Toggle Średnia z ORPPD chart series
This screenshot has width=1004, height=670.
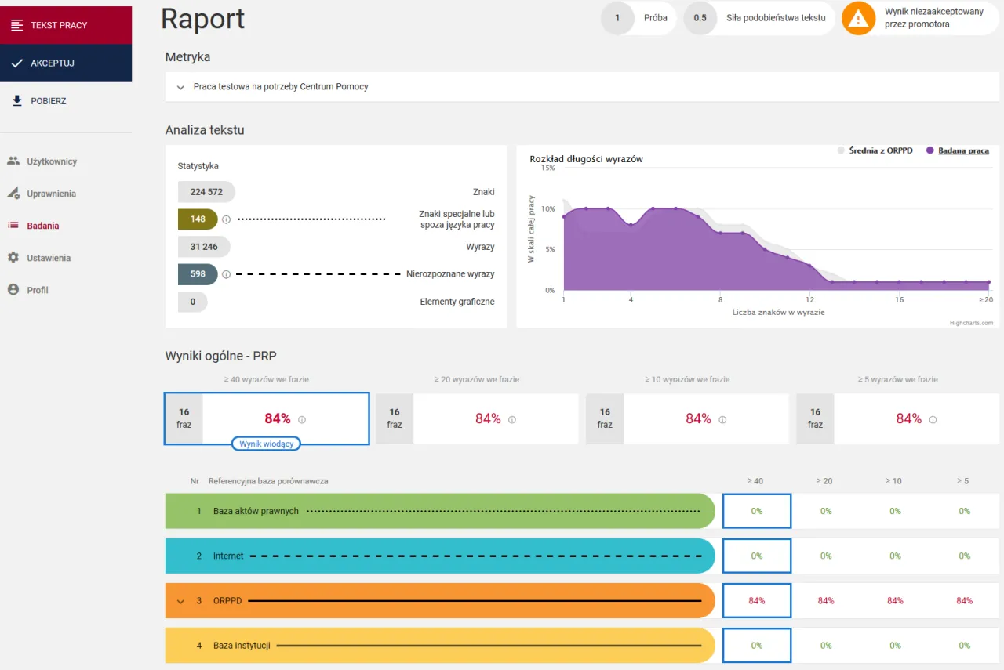tap(880, 150)
